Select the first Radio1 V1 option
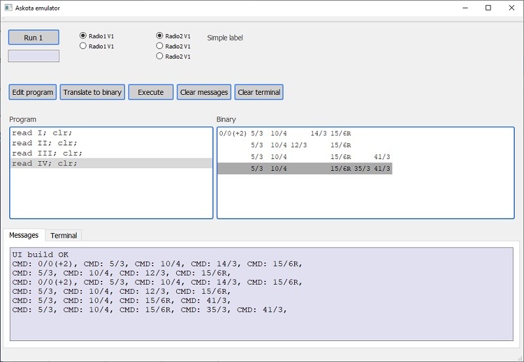The height and width of the screenshot is (362, 524). 96,36
